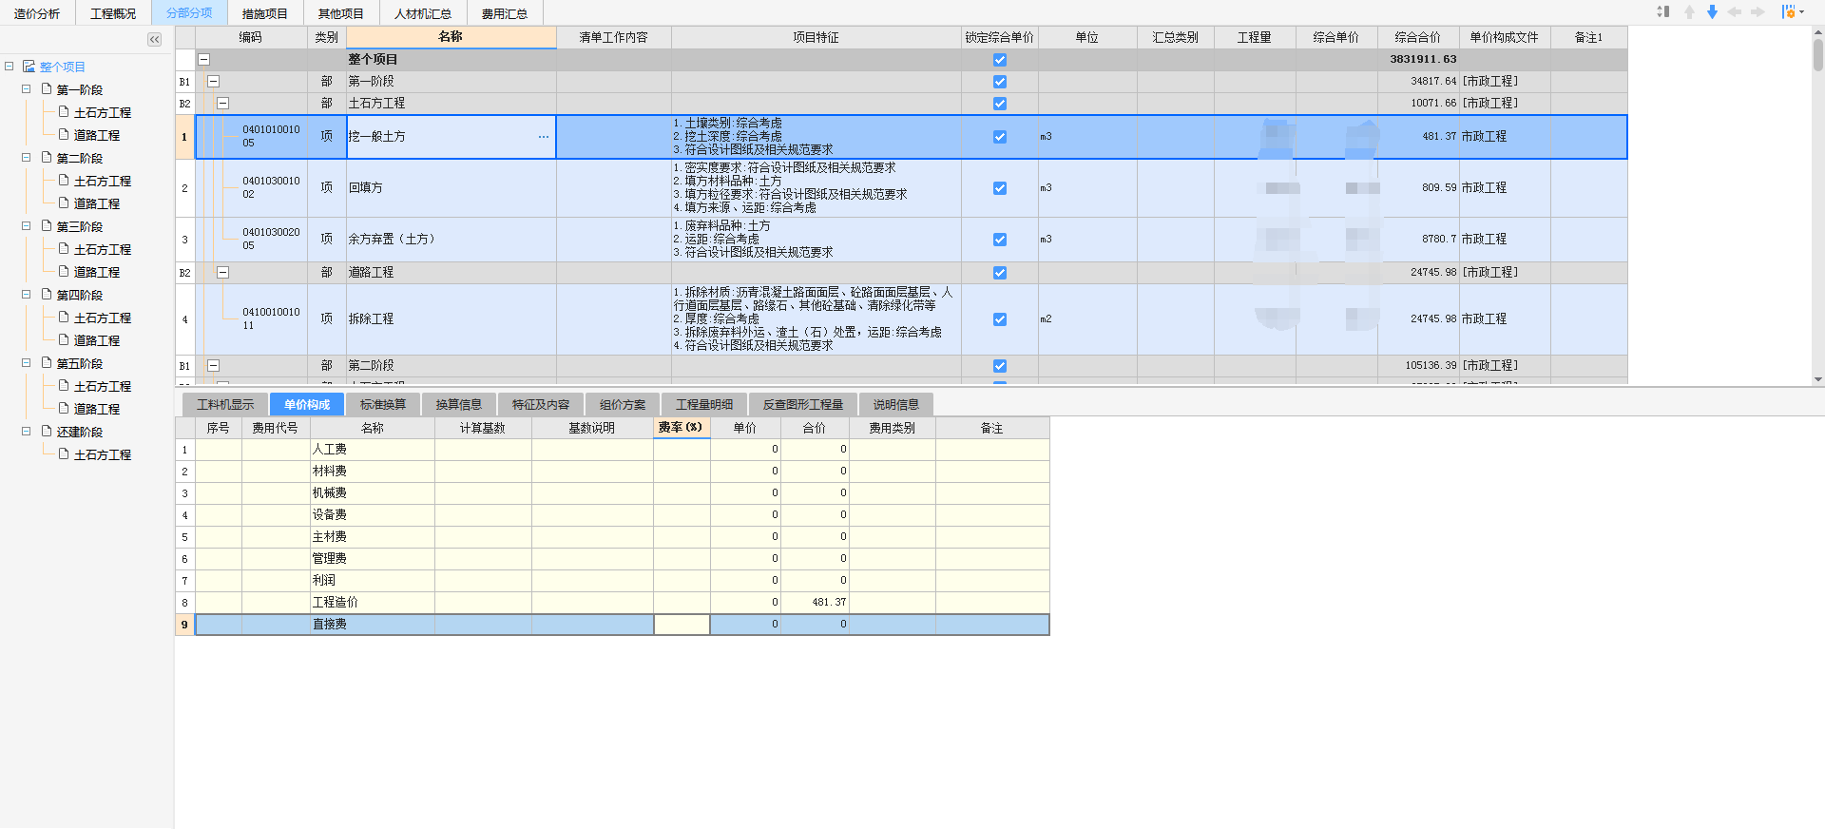Collapse the B2 道路工程 row in grid
The height and width of the screenshot is (829, 1825).
point(222,273)
